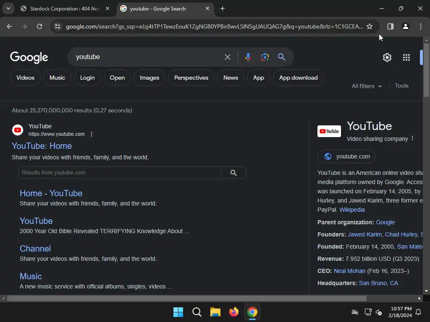The image size is (430, 322).
Task: Open Google quick settings gear
Action: click(387, 57)
